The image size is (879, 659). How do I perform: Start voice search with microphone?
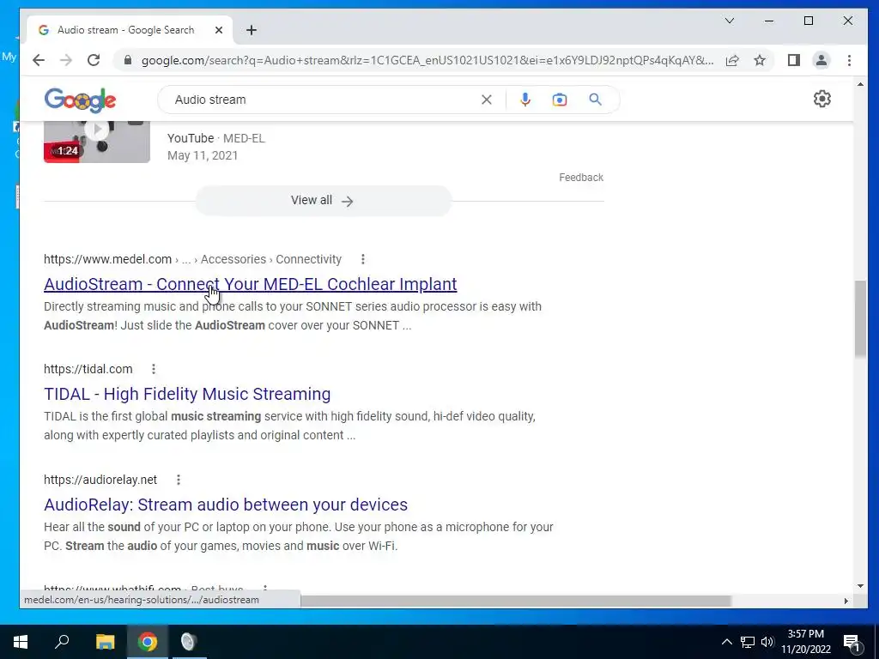pos(525,100)
